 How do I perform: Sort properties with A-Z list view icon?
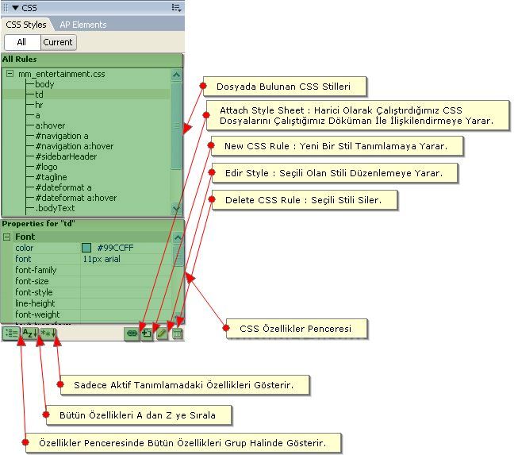tap(29, 334)
